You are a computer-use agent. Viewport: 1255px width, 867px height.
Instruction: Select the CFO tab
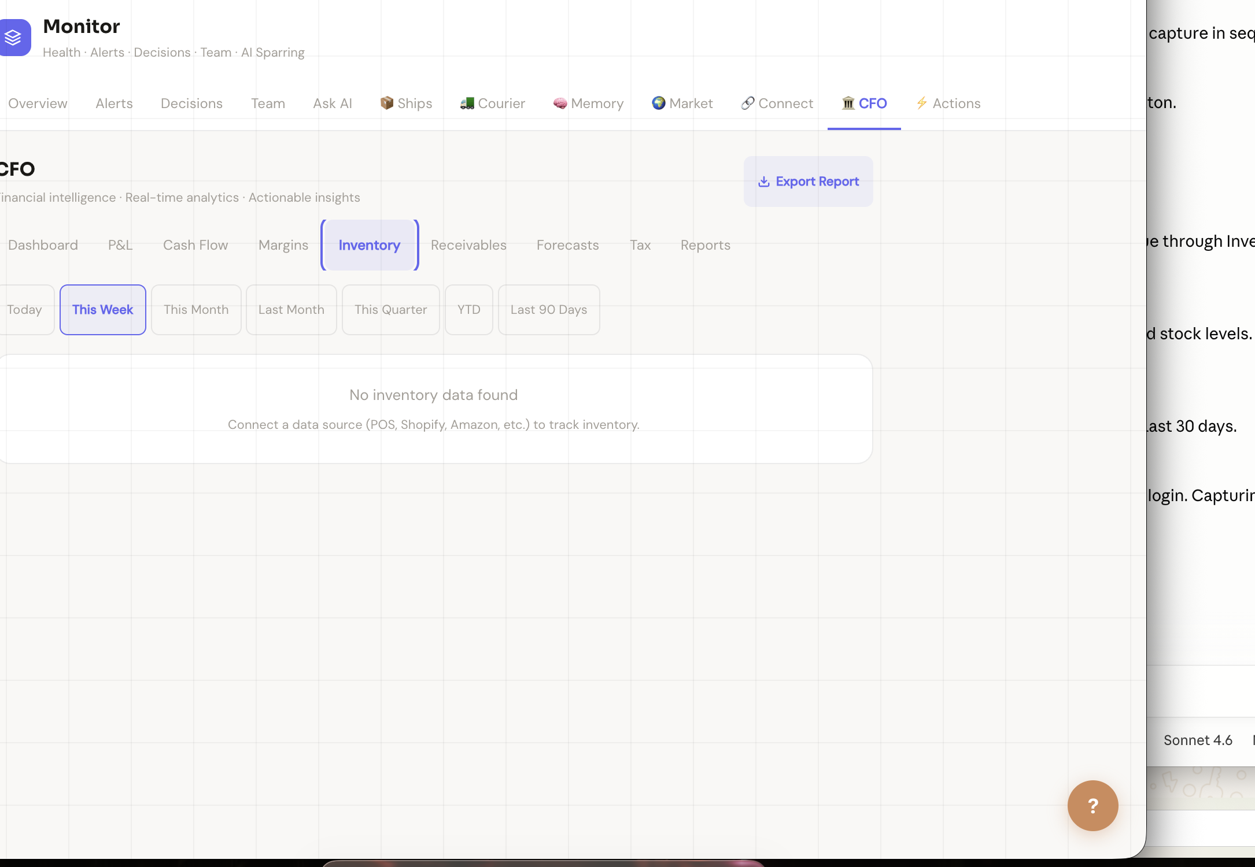864,103
